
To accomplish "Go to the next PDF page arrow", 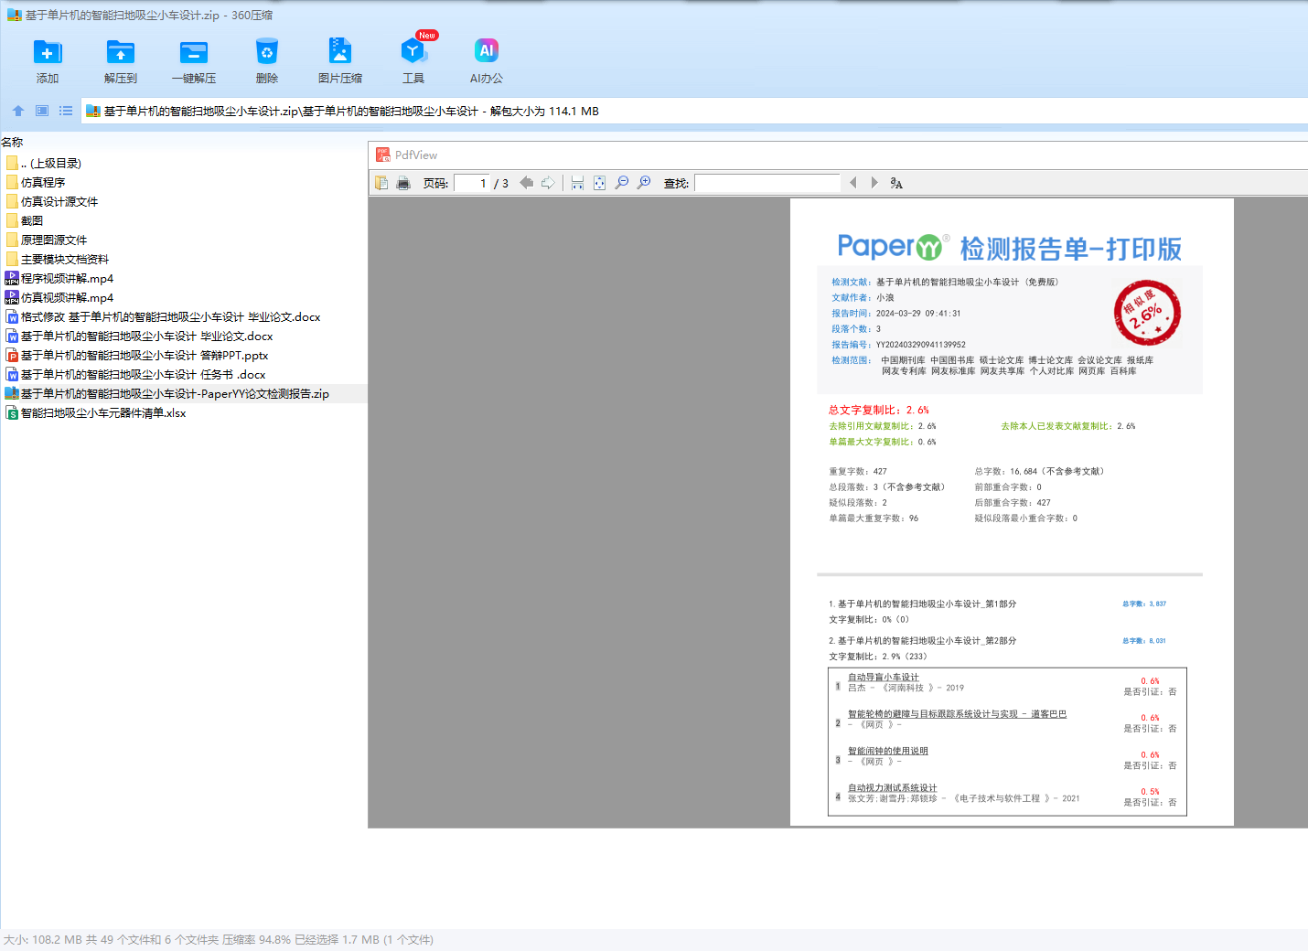I will [548, 183].
